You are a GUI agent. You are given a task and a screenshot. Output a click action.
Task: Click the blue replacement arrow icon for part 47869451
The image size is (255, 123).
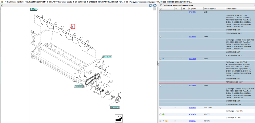[x=163, y=121]
